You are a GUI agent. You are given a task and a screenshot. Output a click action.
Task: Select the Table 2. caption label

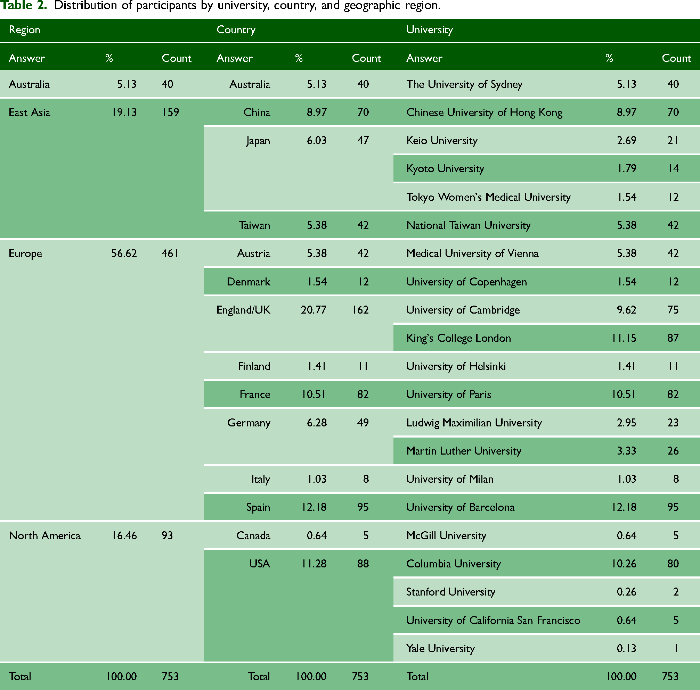tap(24, 6)
